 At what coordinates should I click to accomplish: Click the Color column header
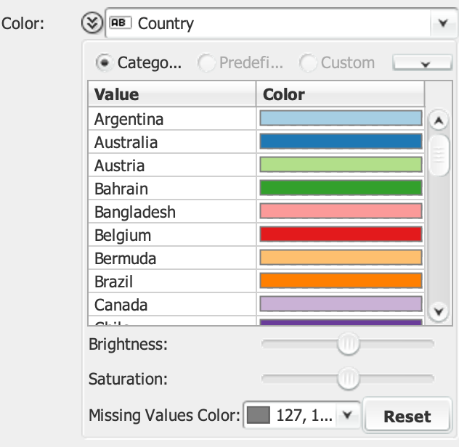pyautogui.click(x=340, y=94)
